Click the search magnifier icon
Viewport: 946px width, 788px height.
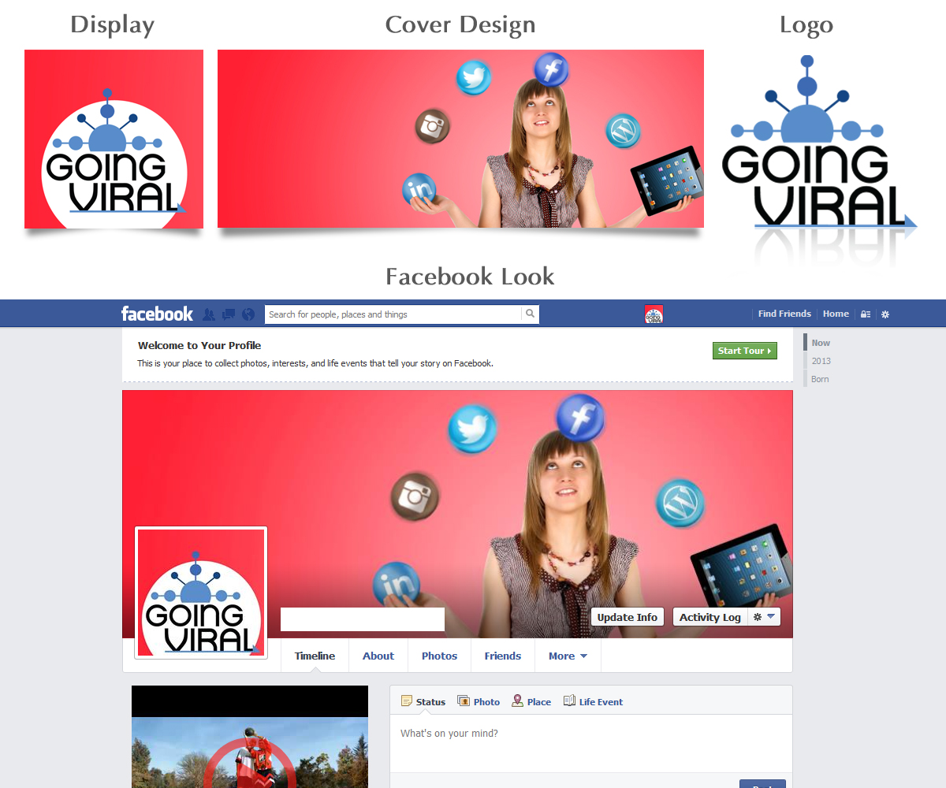click(530, 314)
